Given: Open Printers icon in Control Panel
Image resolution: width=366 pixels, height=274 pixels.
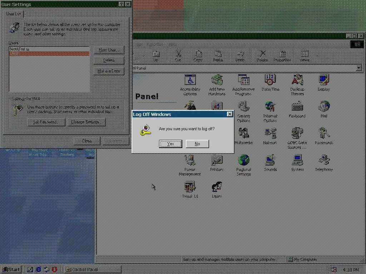Looking at the screenshot, I should [x=217, y=163].
